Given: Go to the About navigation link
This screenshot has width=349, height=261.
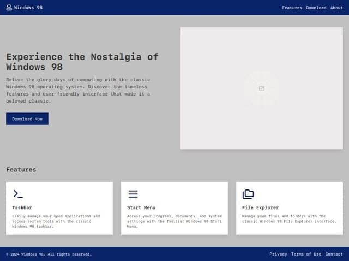Looking at the screenshot, I should [336, 8].
